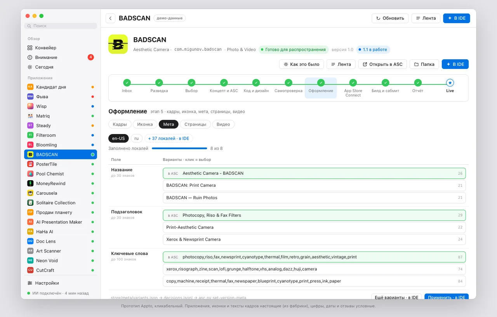Open the Wisp app icon in the sidebar
Image resolution: width=497 pixels, height=317 pixels.
tap(30, 106)
